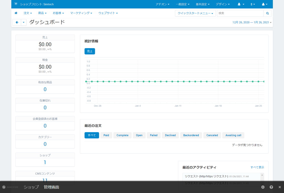The image size is (284, 193).
Task: Click the chart's first data point
Action: 86,82
